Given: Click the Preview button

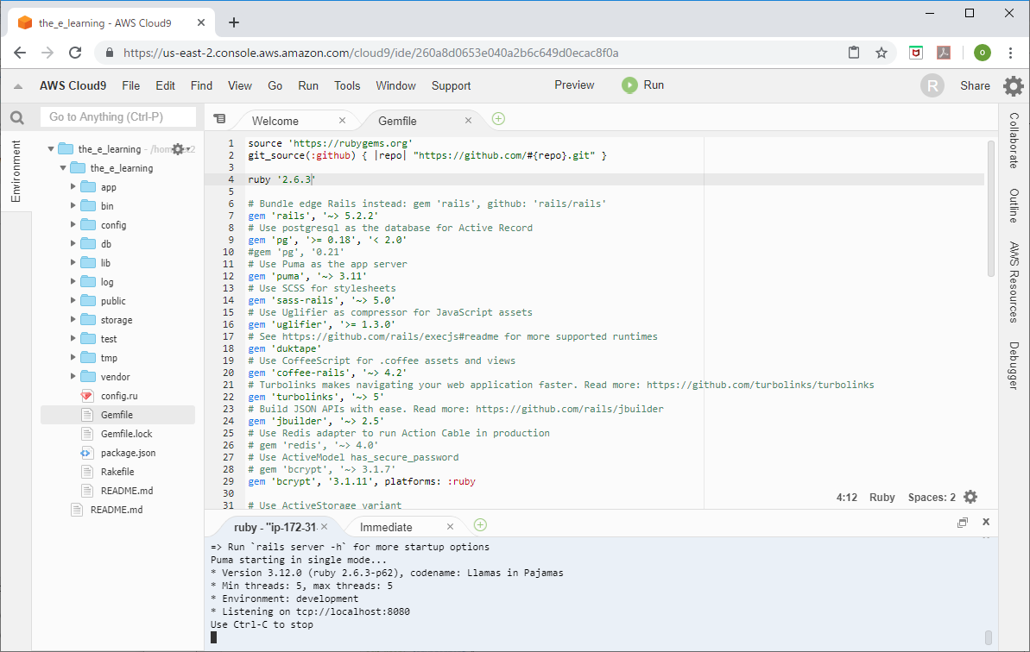Looking at the screenshot, I should click(x=574, y=85).
